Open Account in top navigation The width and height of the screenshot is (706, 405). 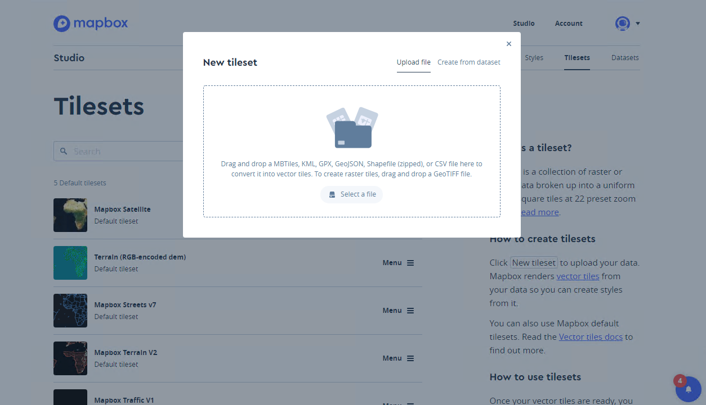569,24
